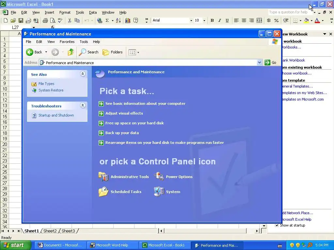Click the Windows start button
This screenshot has width=334, height=250.
click(x=15, y=245)
